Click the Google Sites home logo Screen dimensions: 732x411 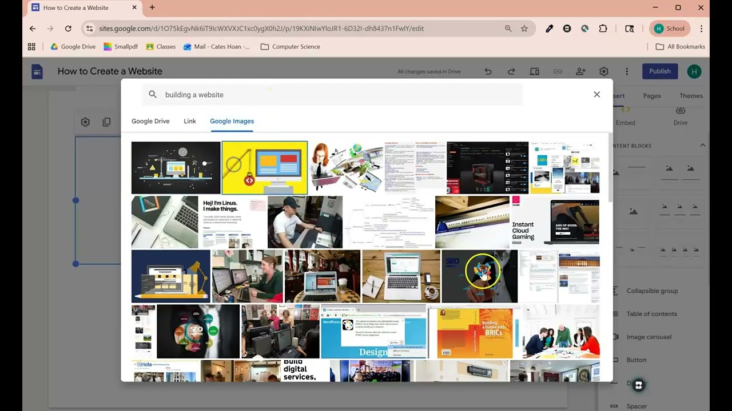click(37, 71)
